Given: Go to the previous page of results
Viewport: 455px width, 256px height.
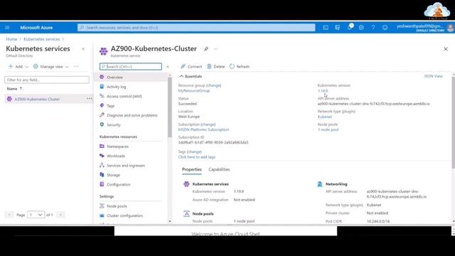Looking at the screenshot, I should [x=9, y=215].
